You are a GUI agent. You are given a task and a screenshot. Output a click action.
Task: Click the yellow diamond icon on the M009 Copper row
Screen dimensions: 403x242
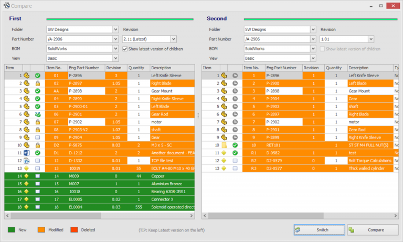pyautogui.click(x=26, y=176)
